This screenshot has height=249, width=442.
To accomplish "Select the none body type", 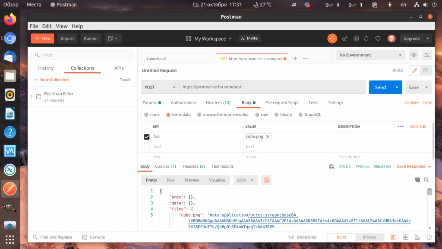I will coord(146,115).
